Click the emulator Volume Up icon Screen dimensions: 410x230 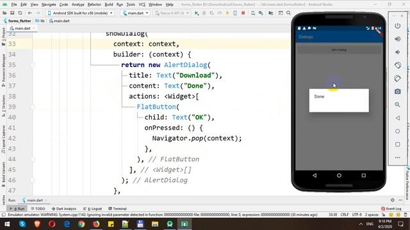[397, 39]
